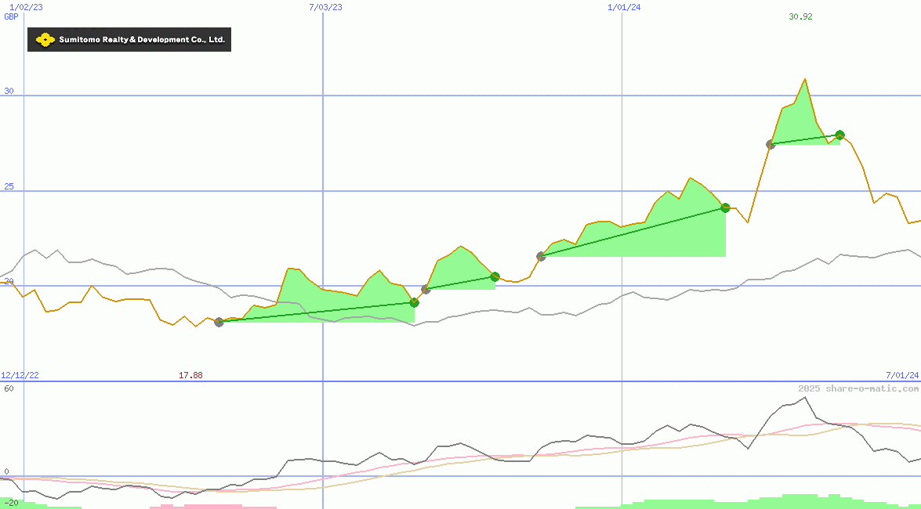Screen dimensions: 921x509
Task: Click the green marker near the 25 price line
Action: 725,208
